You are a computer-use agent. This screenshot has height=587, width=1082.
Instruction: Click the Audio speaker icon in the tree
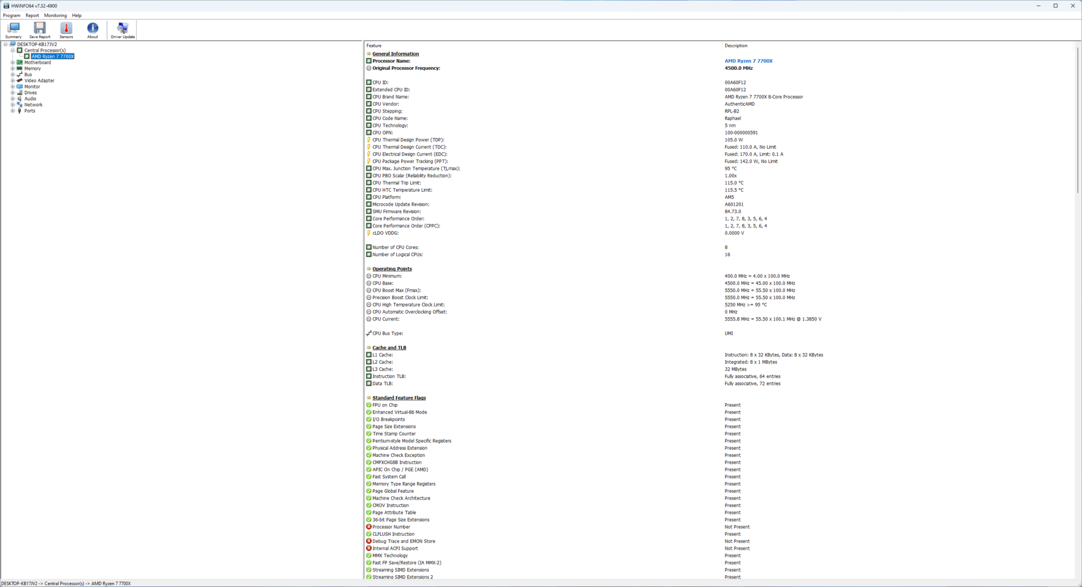tap(20, 99)
